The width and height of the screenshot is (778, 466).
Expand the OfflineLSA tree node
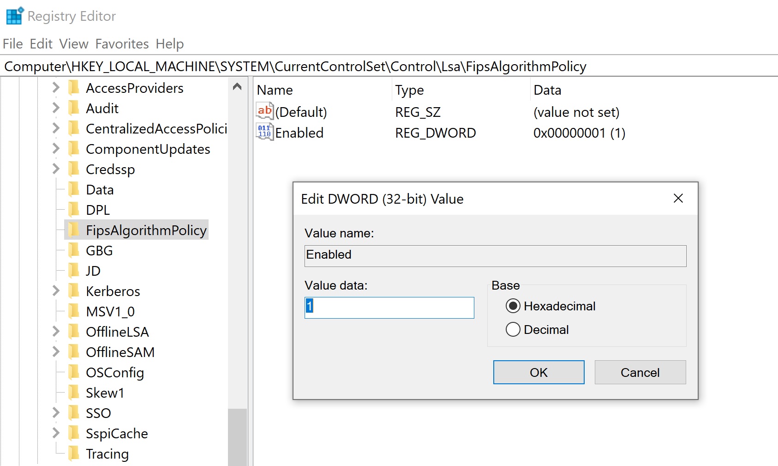pyautogui.click(x=55, y=332)
